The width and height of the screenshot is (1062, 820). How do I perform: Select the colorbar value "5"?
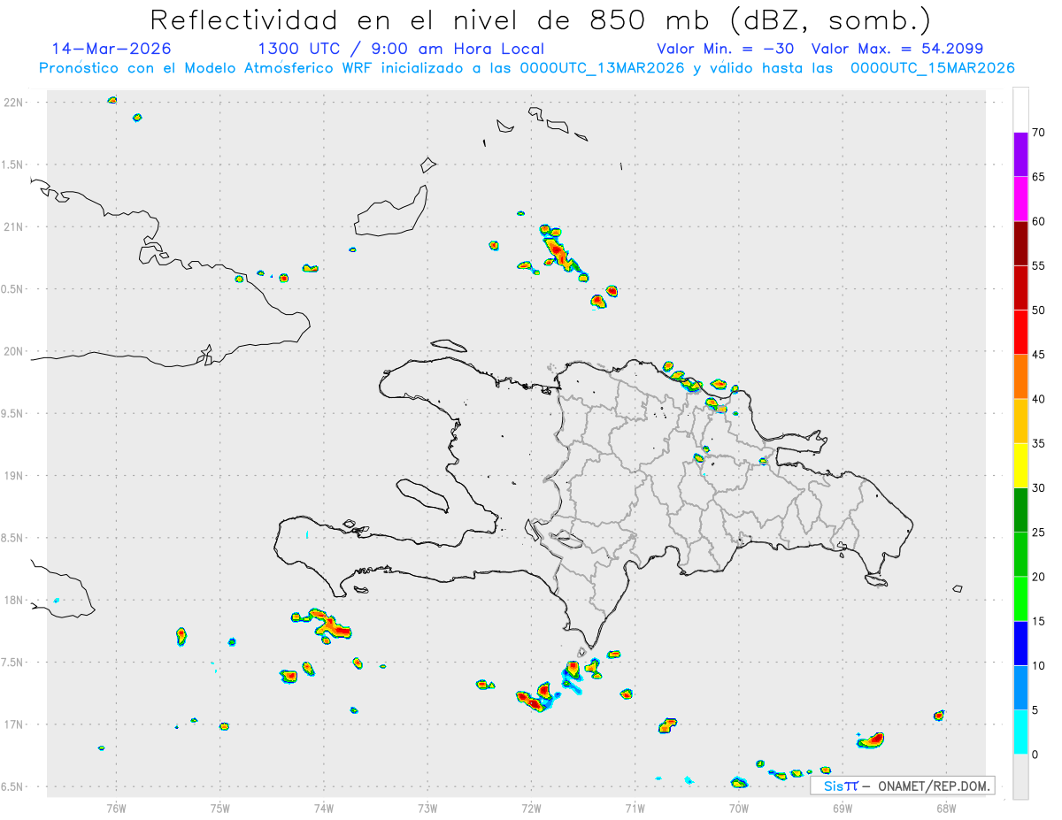1035,710
